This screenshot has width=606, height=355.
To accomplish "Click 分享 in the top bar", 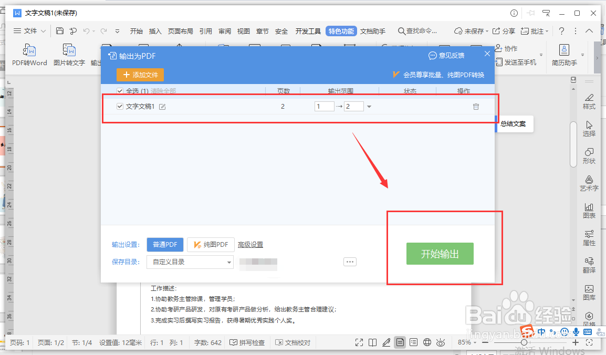I will [504, 31].
